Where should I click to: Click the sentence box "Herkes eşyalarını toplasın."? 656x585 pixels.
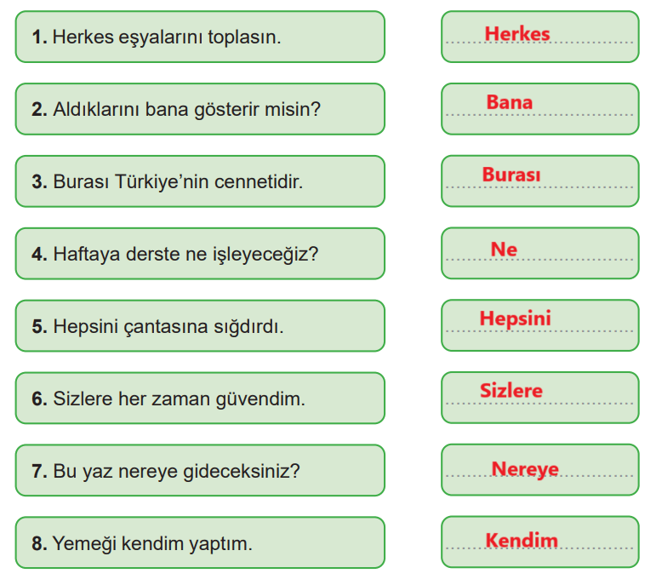click(199, 37)
